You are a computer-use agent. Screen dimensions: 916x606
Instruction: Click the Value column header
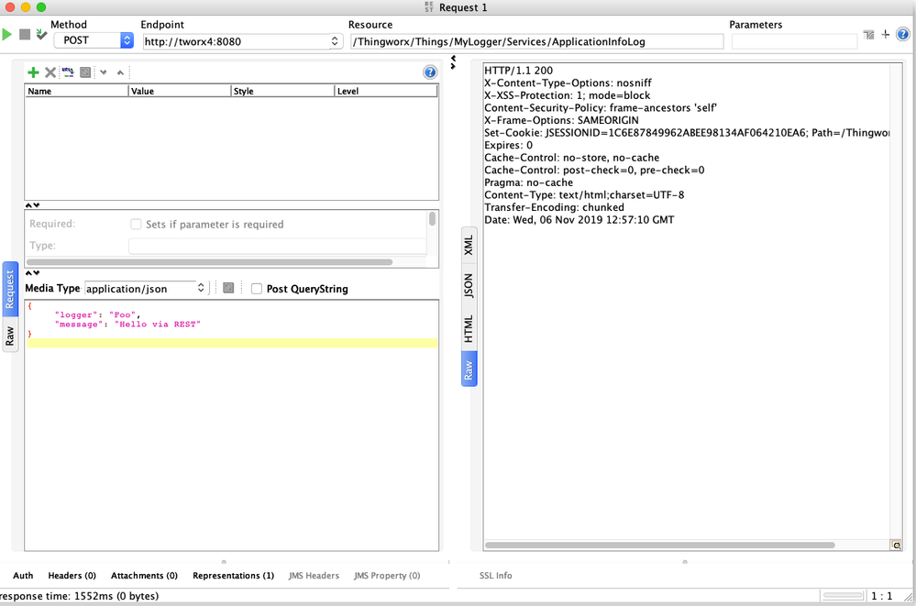[x=180, y=91]
